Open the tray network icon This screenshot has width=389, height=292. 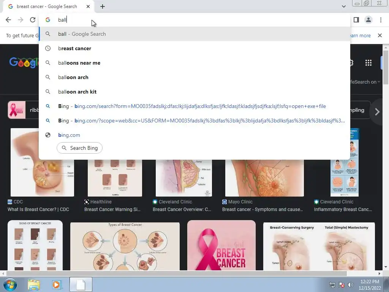point(332,285)
